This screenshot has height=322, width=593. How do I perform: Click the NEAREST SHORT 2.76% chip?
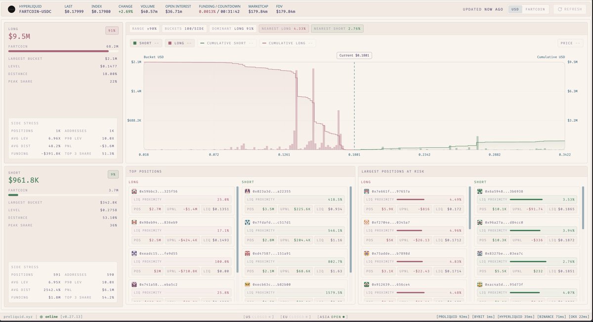coord(337,29)
